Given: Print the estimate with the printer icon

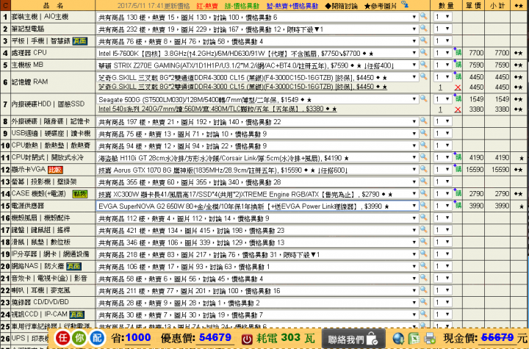Looking at the screenshot, I should (430, 339).
